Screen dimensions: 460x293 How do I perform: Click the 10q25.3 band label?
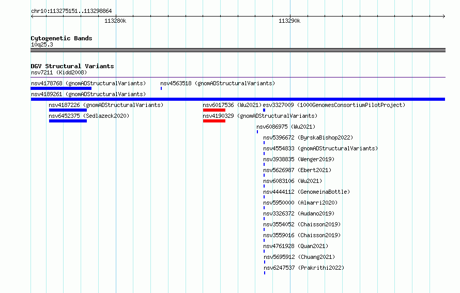pyautogui.click(x=42, y=44)
